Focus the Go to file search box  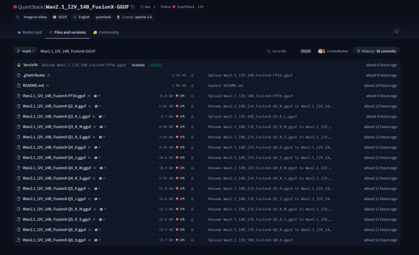(289, 51)
